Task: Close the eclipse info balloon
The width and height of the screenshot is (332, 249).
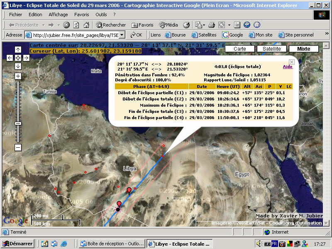Action: tap(292, 62)
